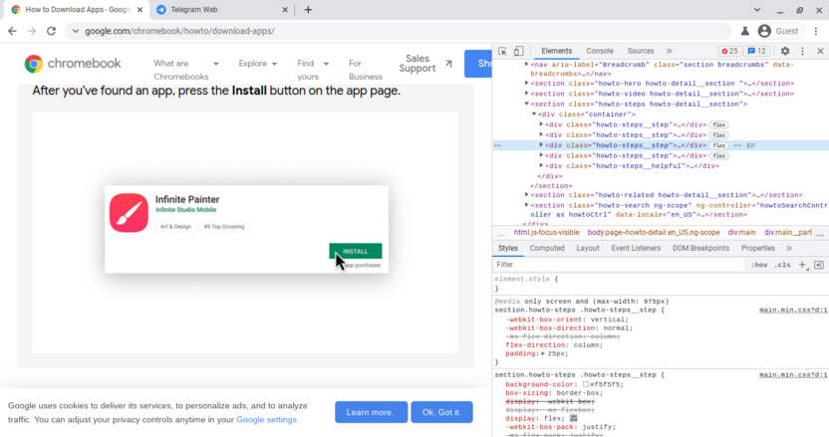The width and height of the screenshot is (829, 437).
Task: Open DevTools settings gear
Action: coord(784,51)
